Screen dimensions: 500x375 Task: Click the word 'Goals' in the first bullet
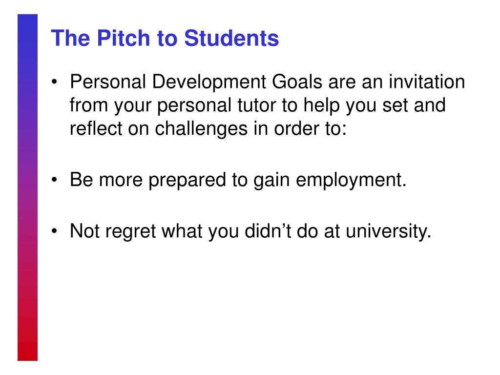click(x=297, y=82)
